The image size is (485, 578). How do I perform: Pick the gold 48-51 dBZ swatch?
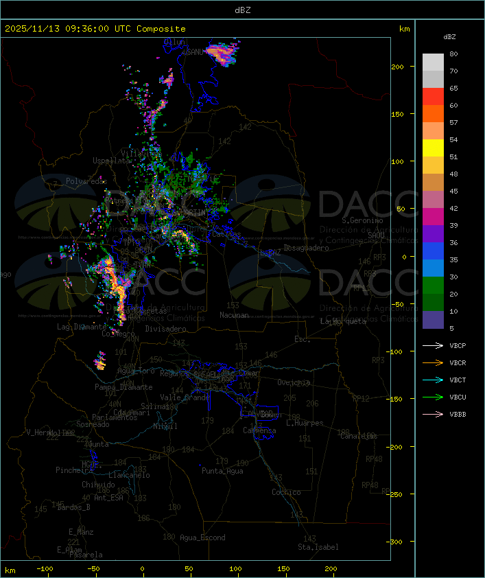click(433, 165)
